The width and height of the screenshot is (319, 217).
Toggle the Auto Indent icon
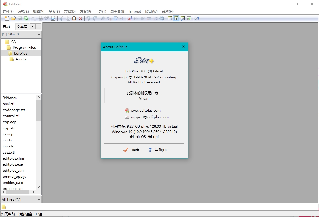pyautogui.click(x=149, y=18)
